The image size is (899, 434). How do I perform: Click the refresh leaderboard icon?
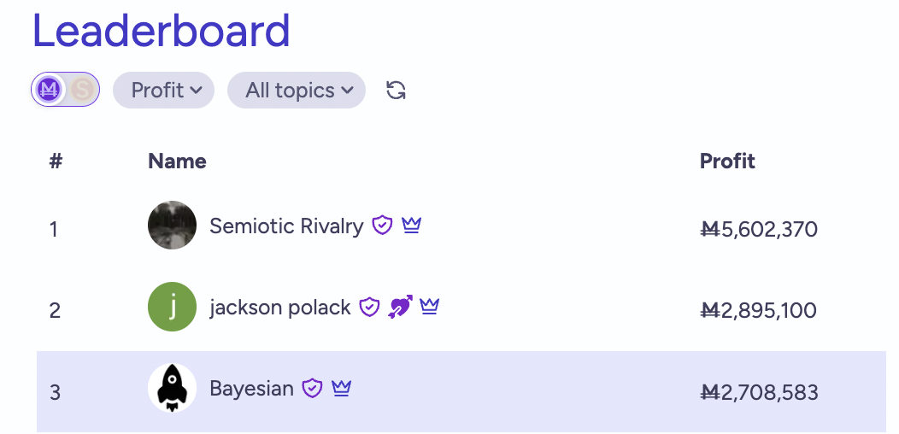pos(396,90)
